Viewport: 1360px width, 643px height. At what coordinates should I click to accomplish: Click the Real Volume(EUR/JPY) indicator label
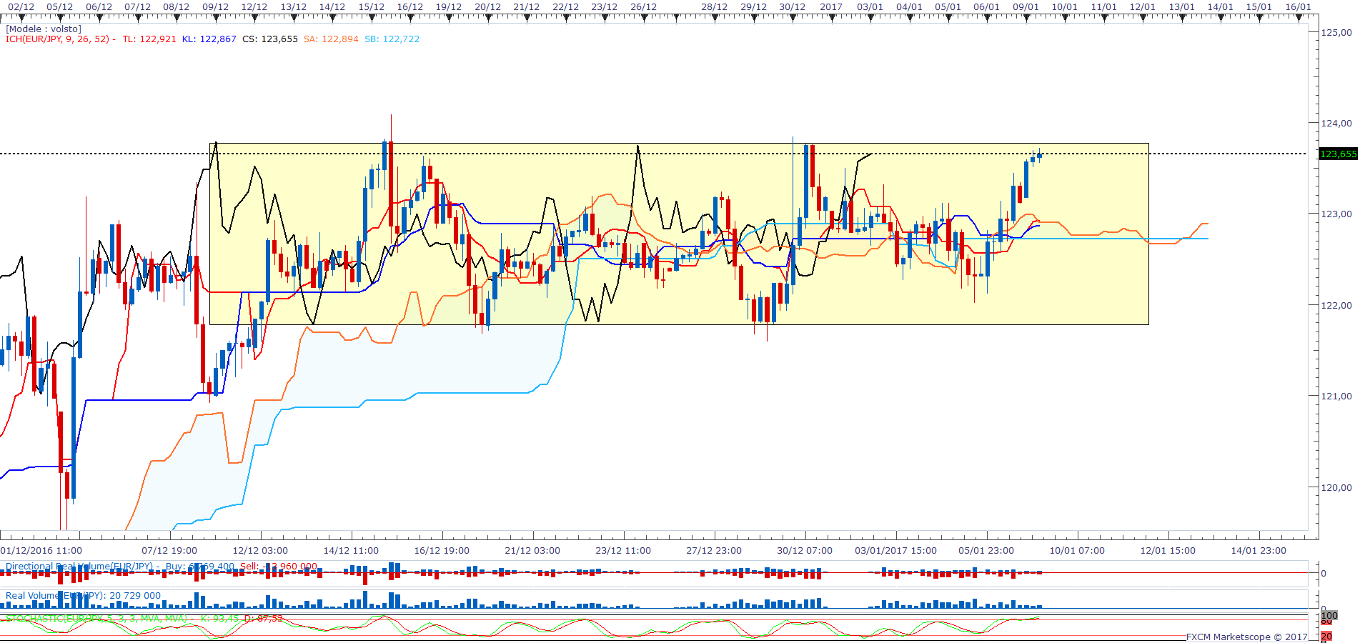click(83, 596)
